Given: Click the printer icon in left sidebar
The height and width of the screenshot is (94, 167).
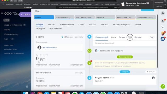Looking at the screenshot, I should click(27, 86).
